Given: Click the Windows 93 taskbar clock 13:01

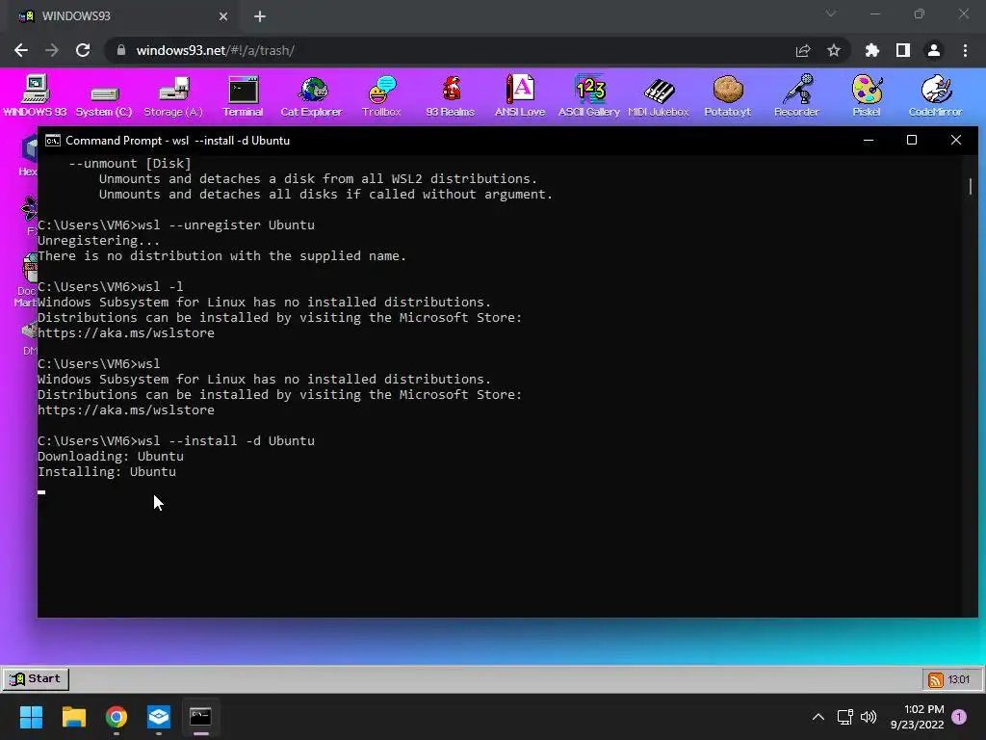Looking at the screenshot, I should pos(959,679).
